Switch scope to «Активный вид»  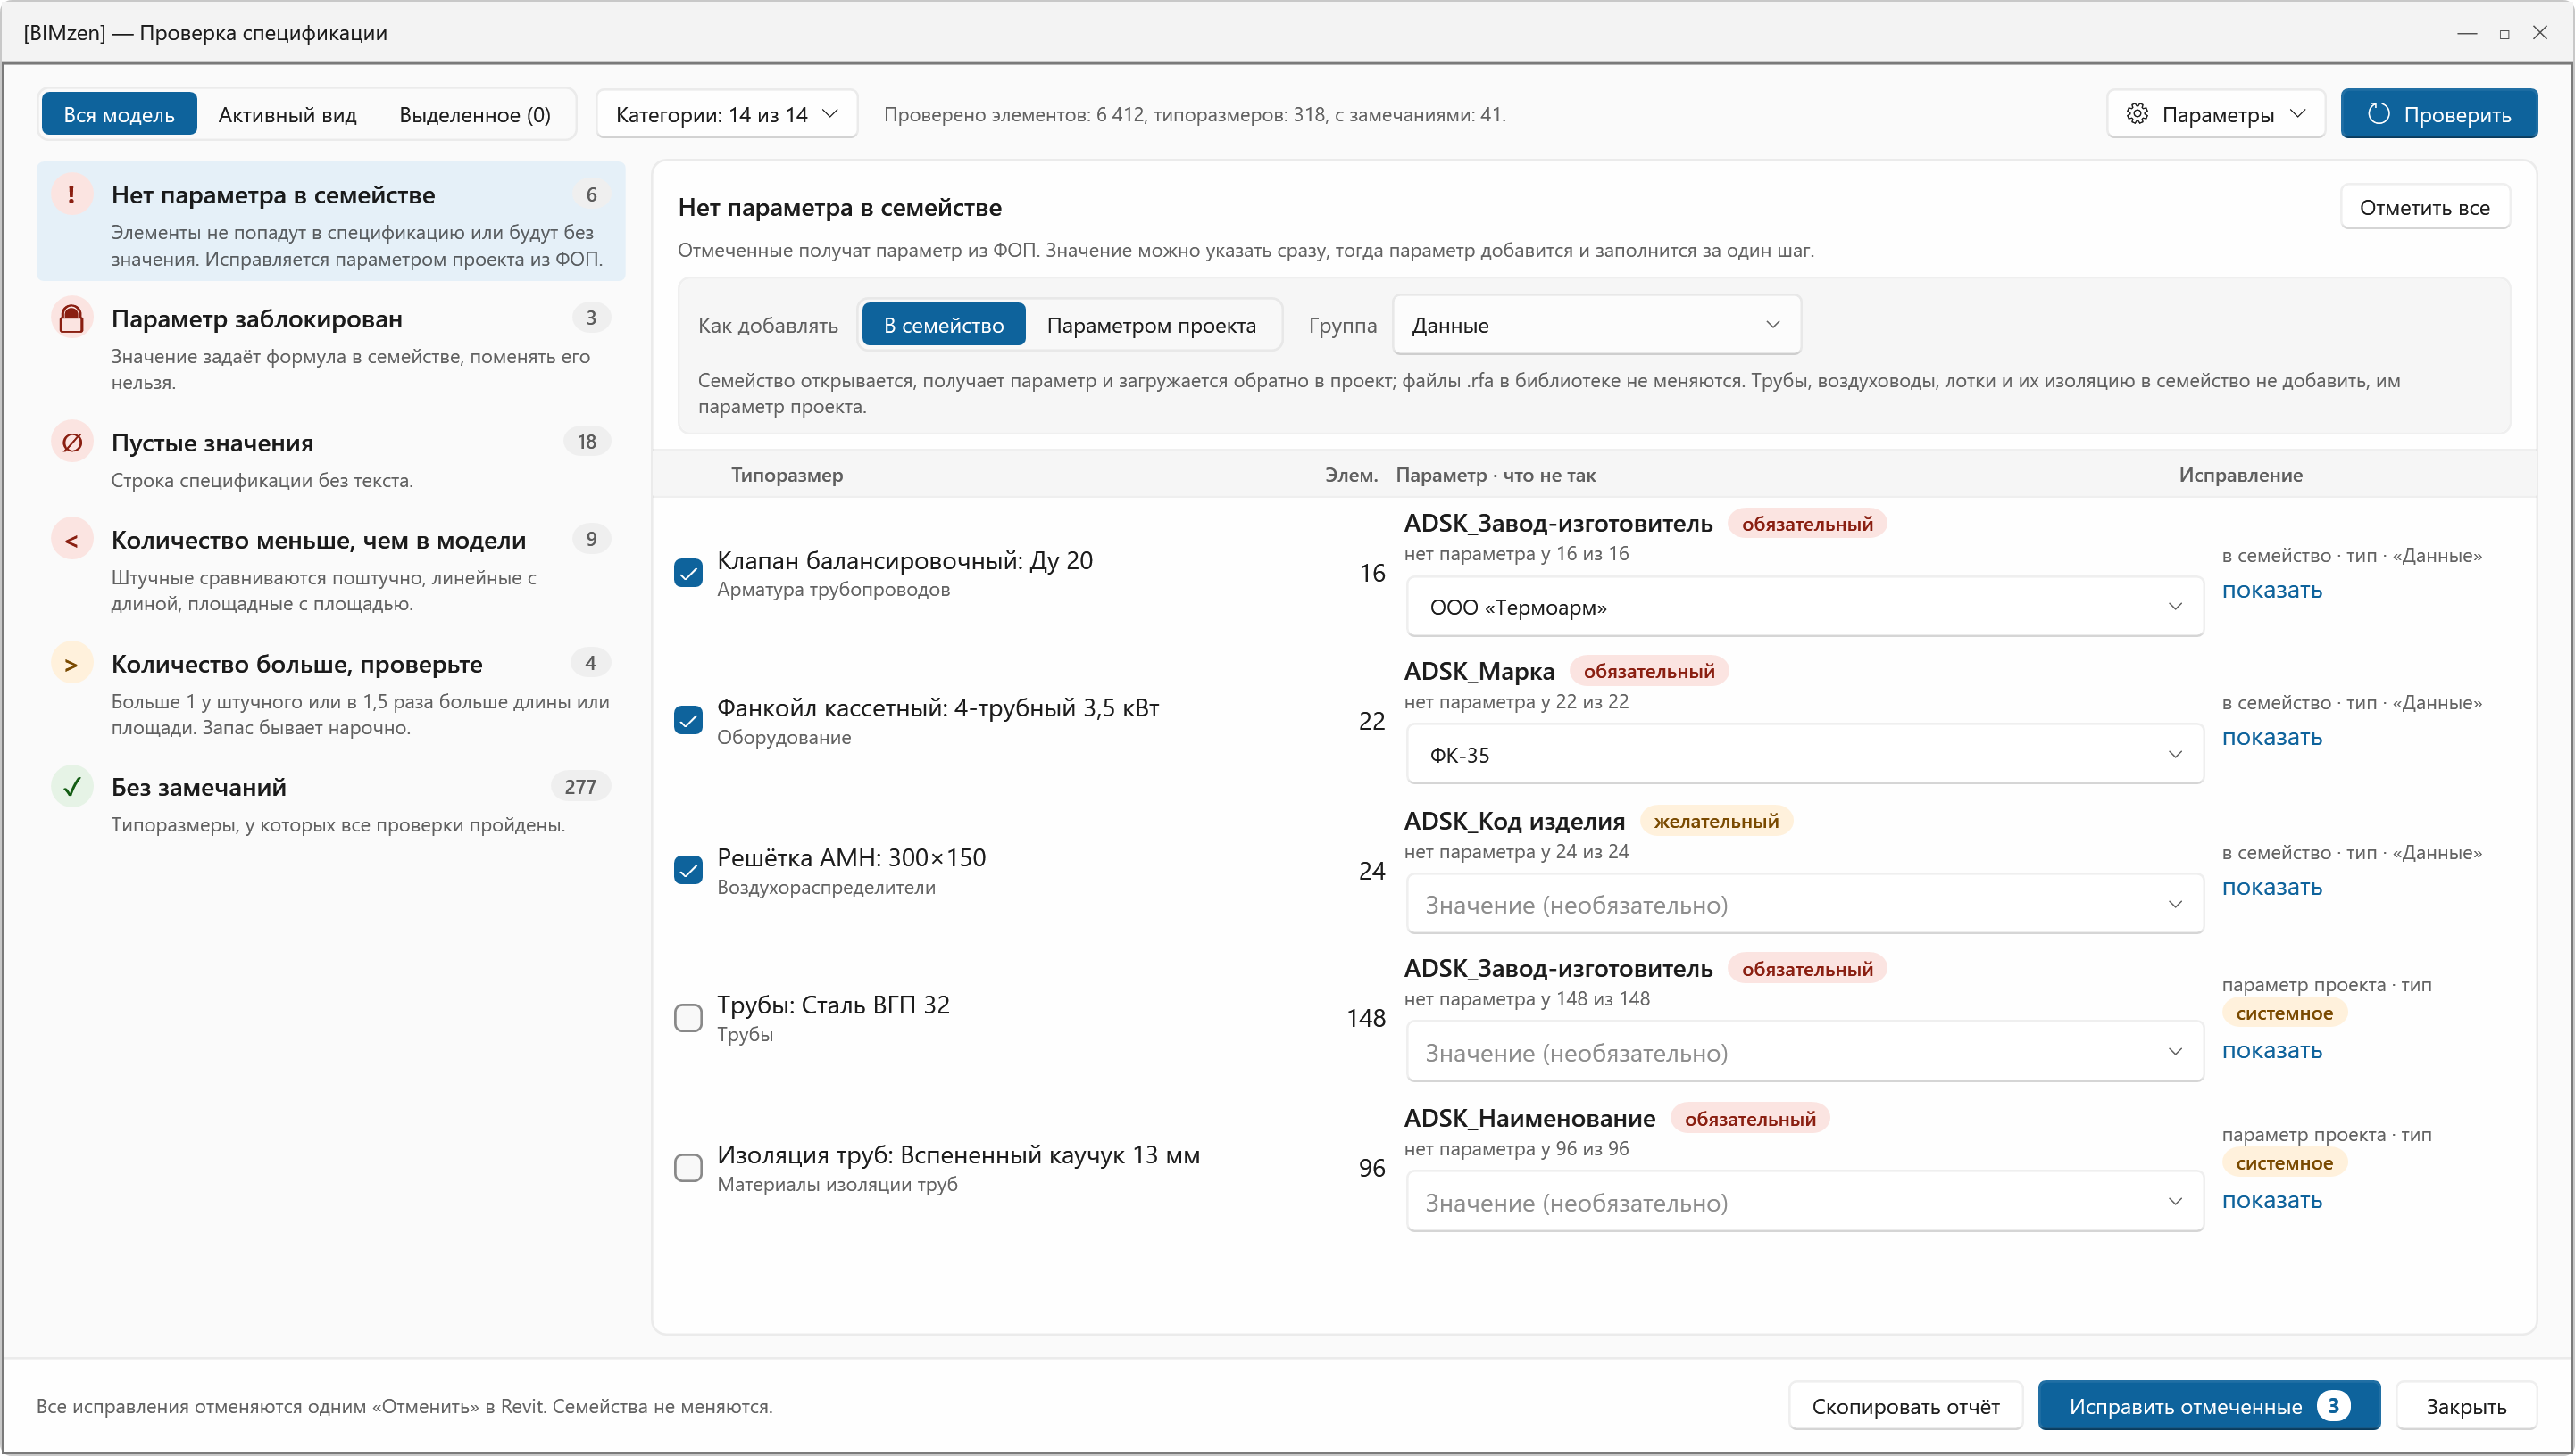(287, 114)
